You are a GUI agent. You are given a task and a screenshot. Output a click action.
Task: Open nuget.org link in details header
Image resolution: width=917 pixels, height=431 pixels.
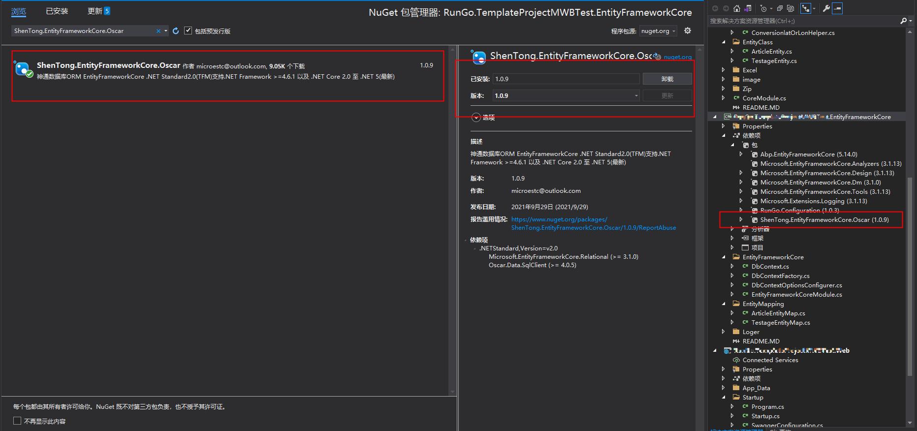click(677, 57)
